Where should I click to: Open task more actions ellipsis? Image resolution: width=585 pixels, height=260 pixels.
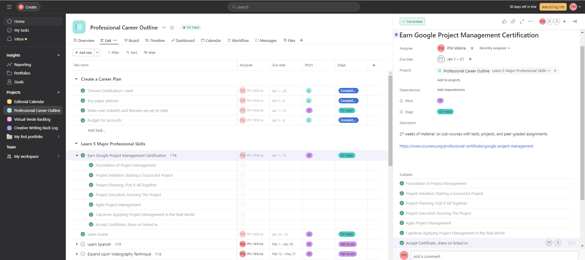tap(530, 21)
